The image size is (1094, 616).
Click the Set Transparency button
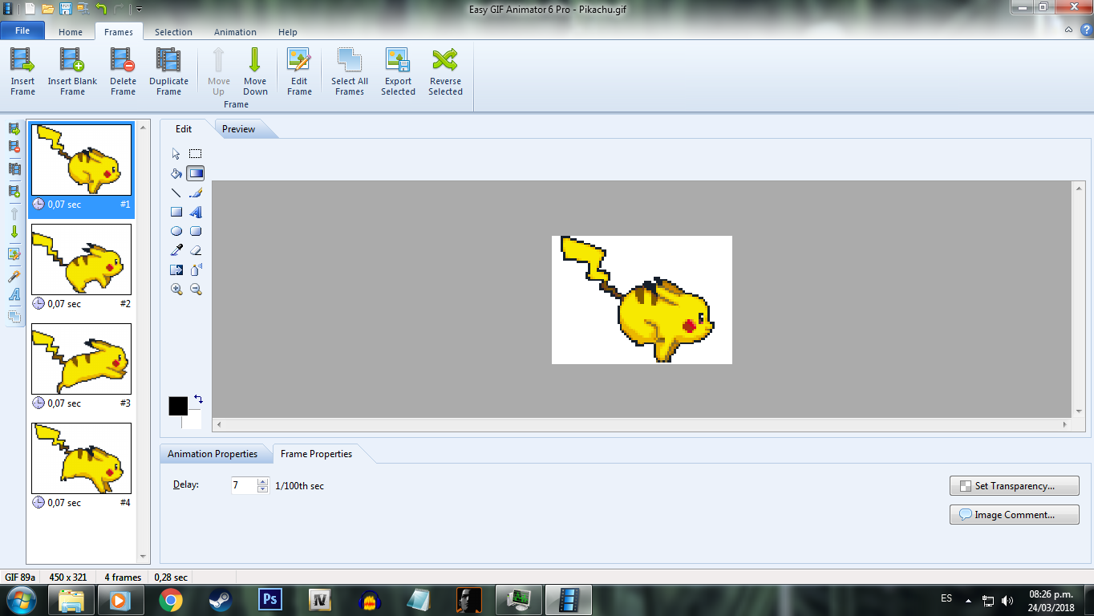click(1015, 486)
